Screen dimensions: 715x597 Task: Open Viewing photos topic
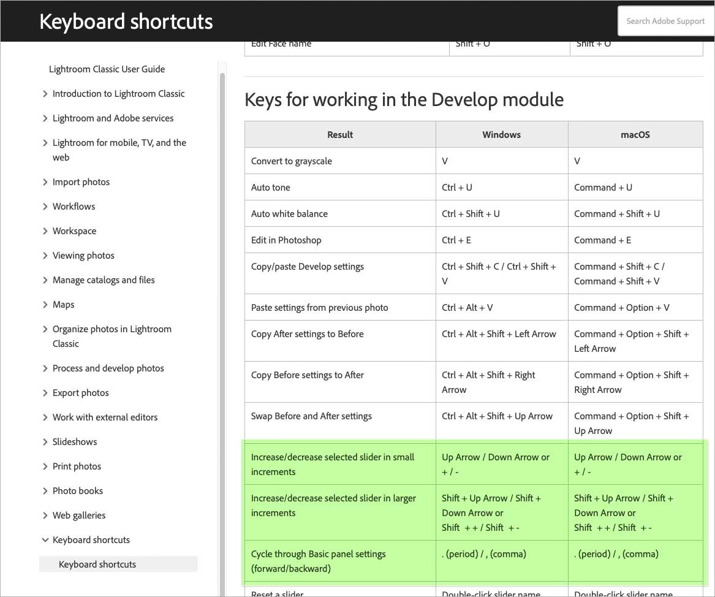(83, 256)
